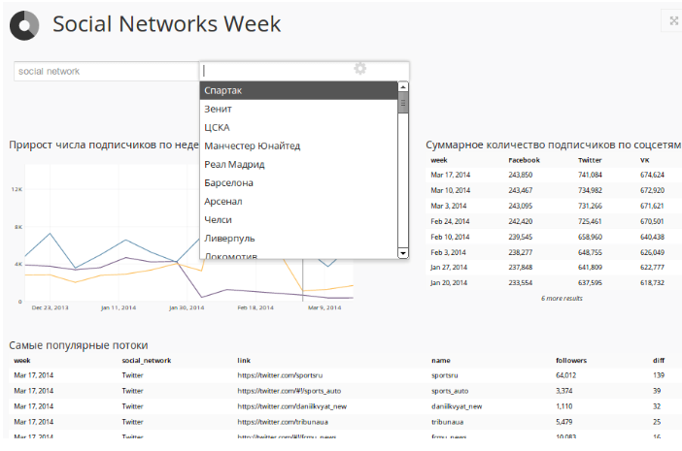
Task: Click the daniilkvyat_new name cell
Action: point(457,406)
